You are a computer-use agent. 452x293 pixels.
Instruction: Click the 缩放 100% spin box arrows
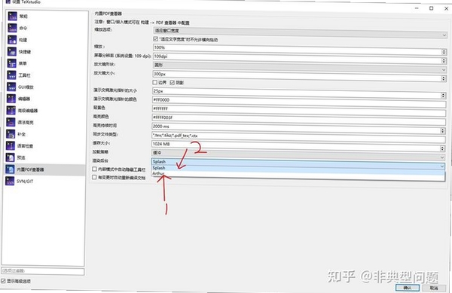pyautogui.click(x=444, y=52)
